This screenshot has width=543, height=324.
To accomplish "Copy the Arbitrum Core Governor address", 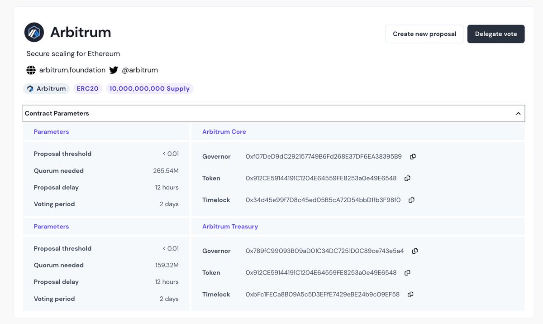I will pos(412,156).
